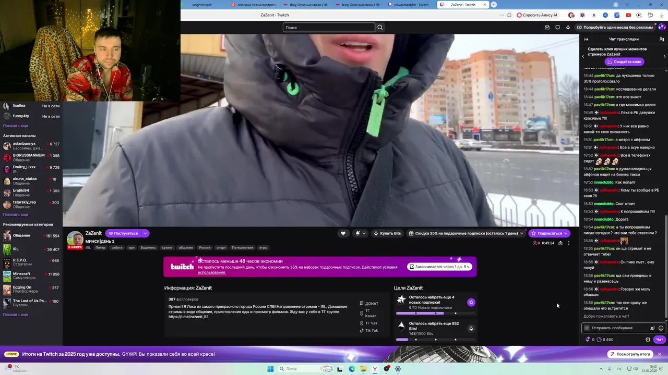Click the IRL category tag link
Viewport: 668px width, 375px height.
click(88, 248)
